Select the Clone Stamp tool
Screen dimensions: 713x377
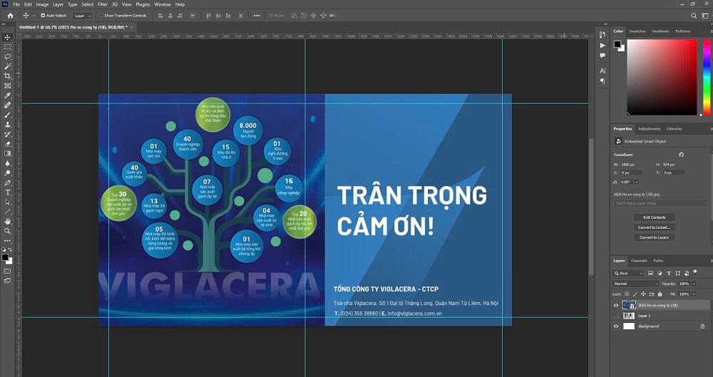tap(7, 124)
